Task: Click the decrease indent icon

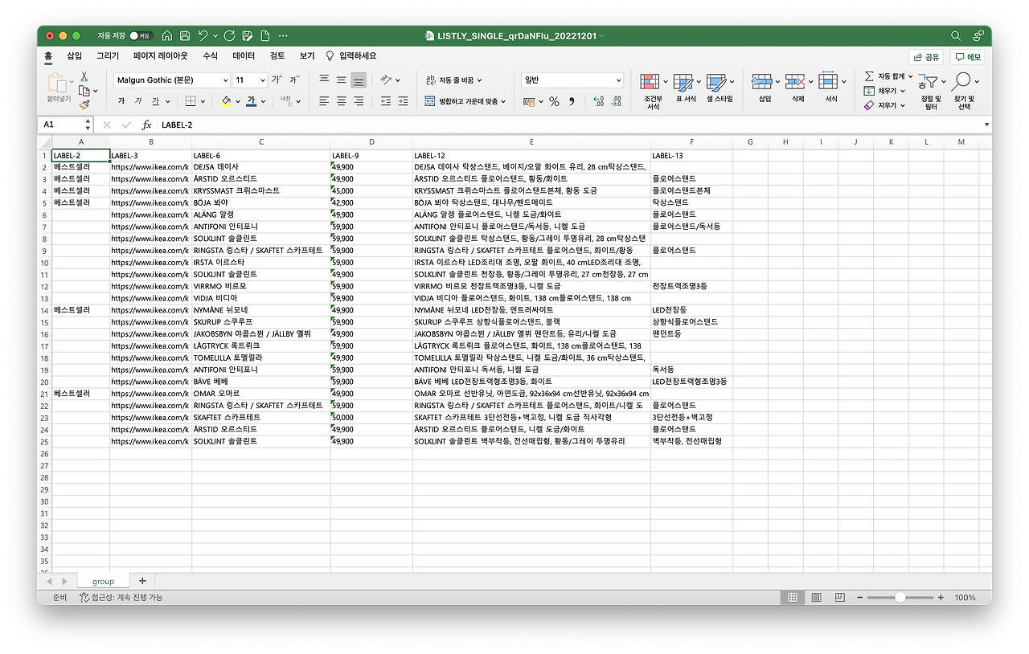Action: click(385, 101)
